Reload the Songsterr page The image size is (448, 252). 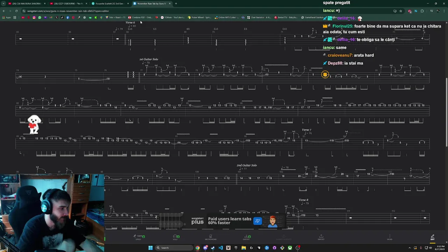[x=16, y=11]
